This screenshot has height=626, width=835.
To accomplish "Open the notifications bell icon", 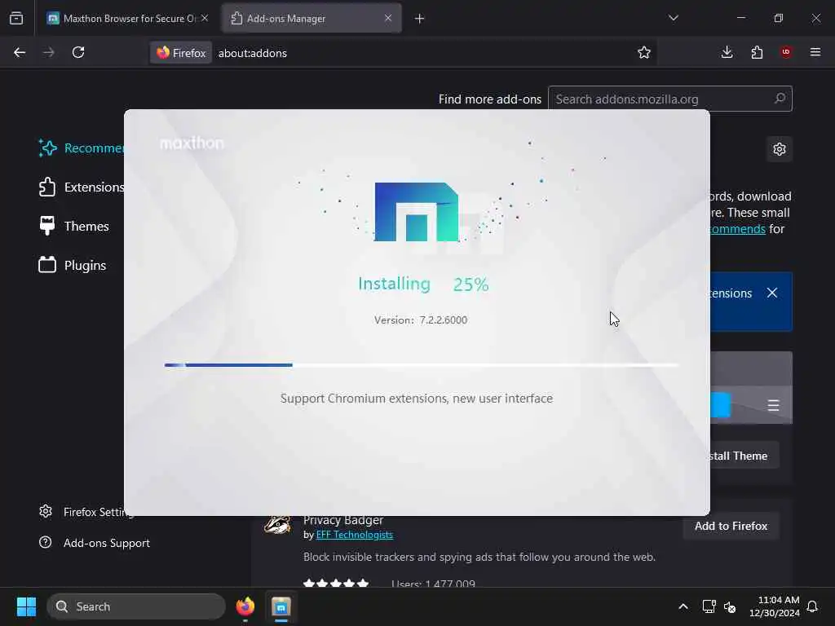I will (x=813, y=606).
